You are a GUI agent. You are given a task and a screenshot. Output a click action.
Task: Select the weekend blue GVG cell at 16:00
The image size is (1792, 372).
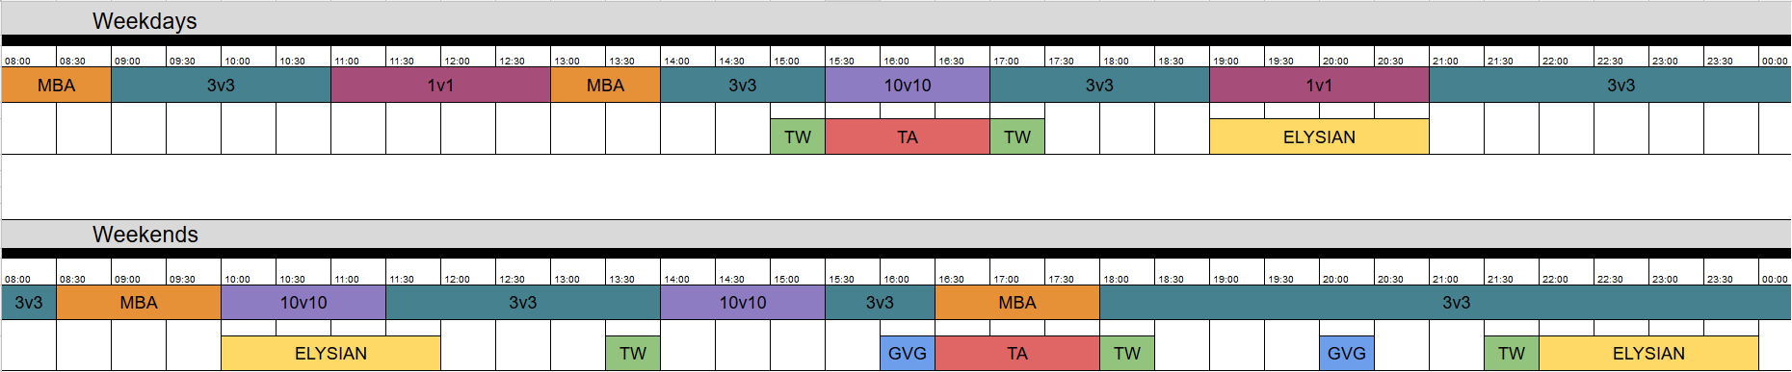pos(908,353)
